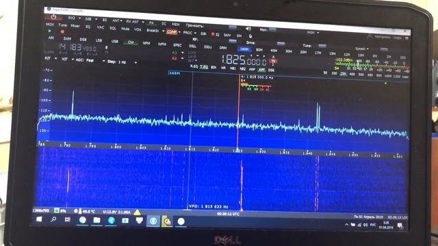Click the BreakIn button
The width and height of the screenshot is (438, 246).
coord(153,30)
